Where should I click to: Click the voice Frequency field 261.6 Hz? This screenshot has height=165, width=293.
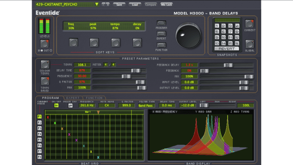click(x=87, y=105)
